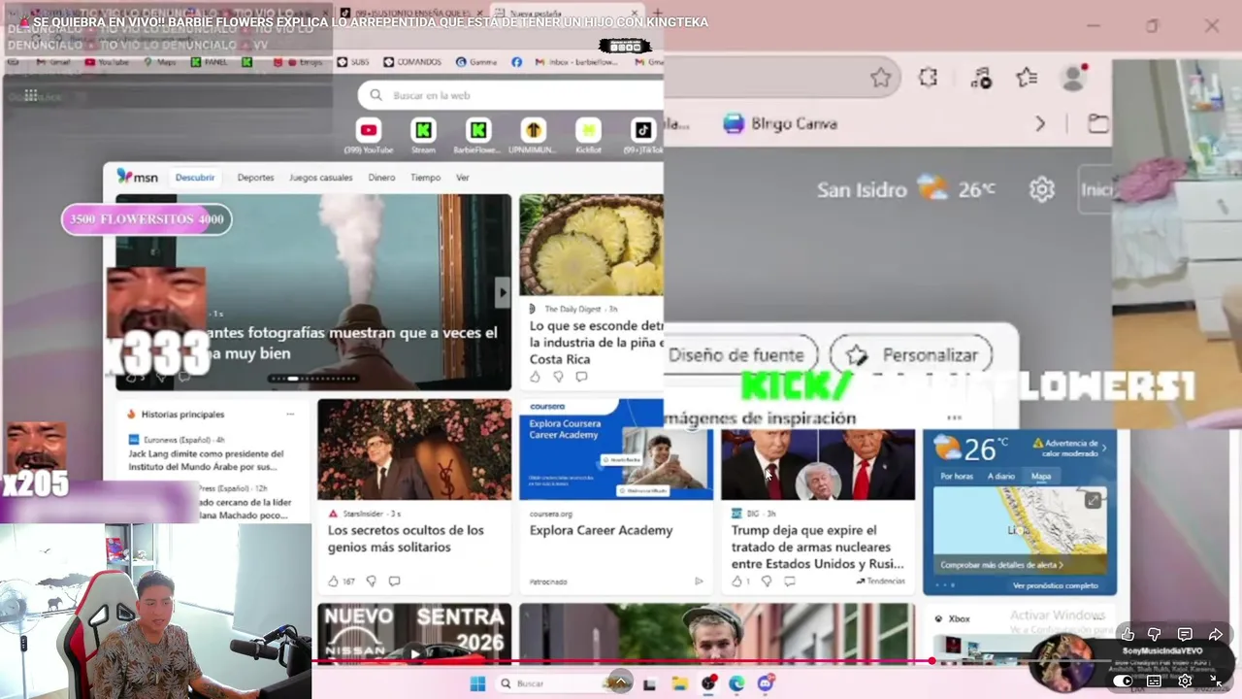
Task: Advance news carousel with next arrow
Action: (502, 292)
